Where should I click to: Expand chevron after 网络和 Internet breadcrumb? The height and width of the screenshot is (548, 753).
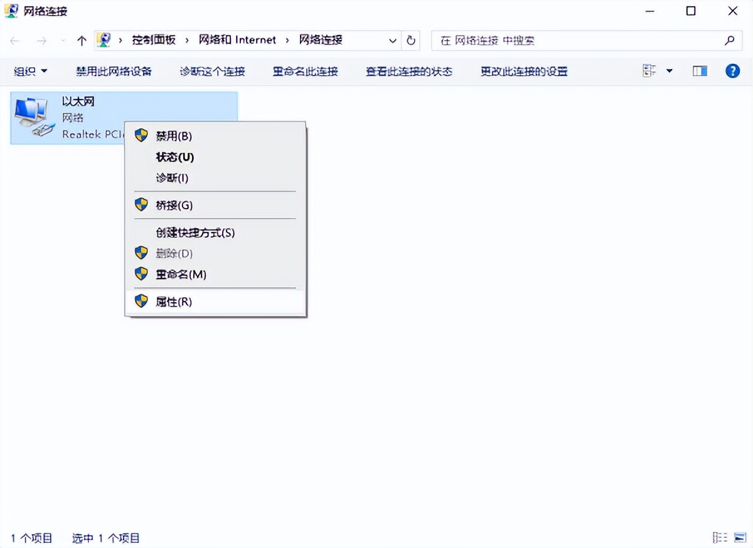coord(287,40)
